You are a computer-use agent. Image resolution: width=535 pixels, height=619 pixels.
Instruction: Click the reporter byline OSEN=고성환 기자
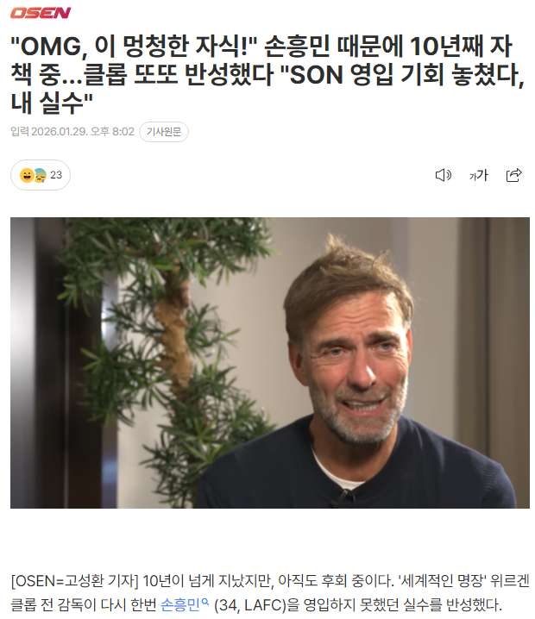click(75, 581)
